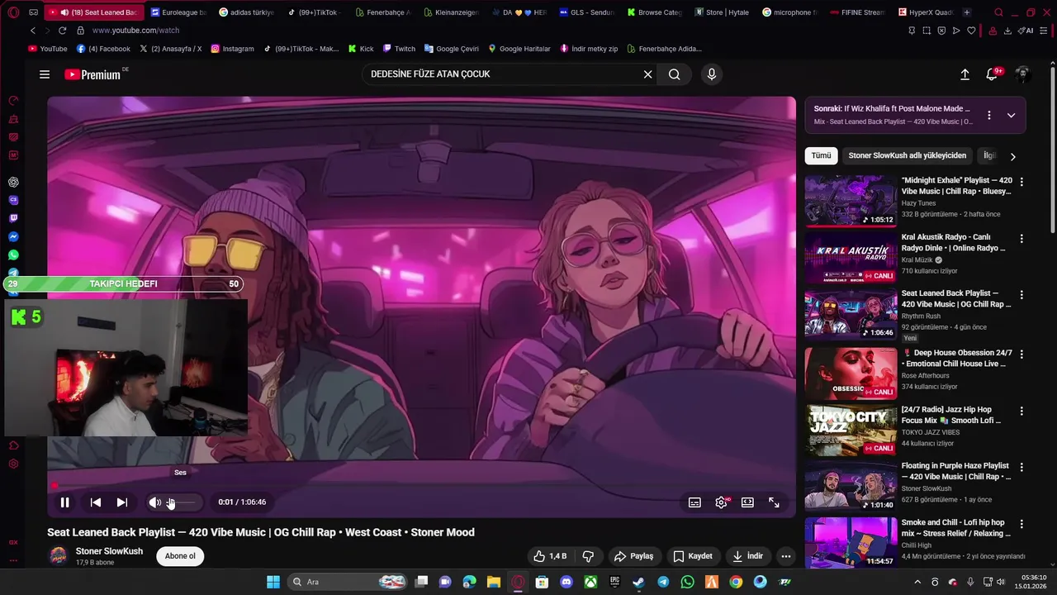Switch to the Euroleague browser tab
Screen dimensions: 1057x595
point(178,12)
